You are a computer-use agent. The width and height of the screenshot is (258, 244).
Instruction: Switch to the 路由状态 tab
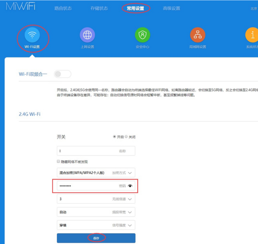click(x=63, y=8)
